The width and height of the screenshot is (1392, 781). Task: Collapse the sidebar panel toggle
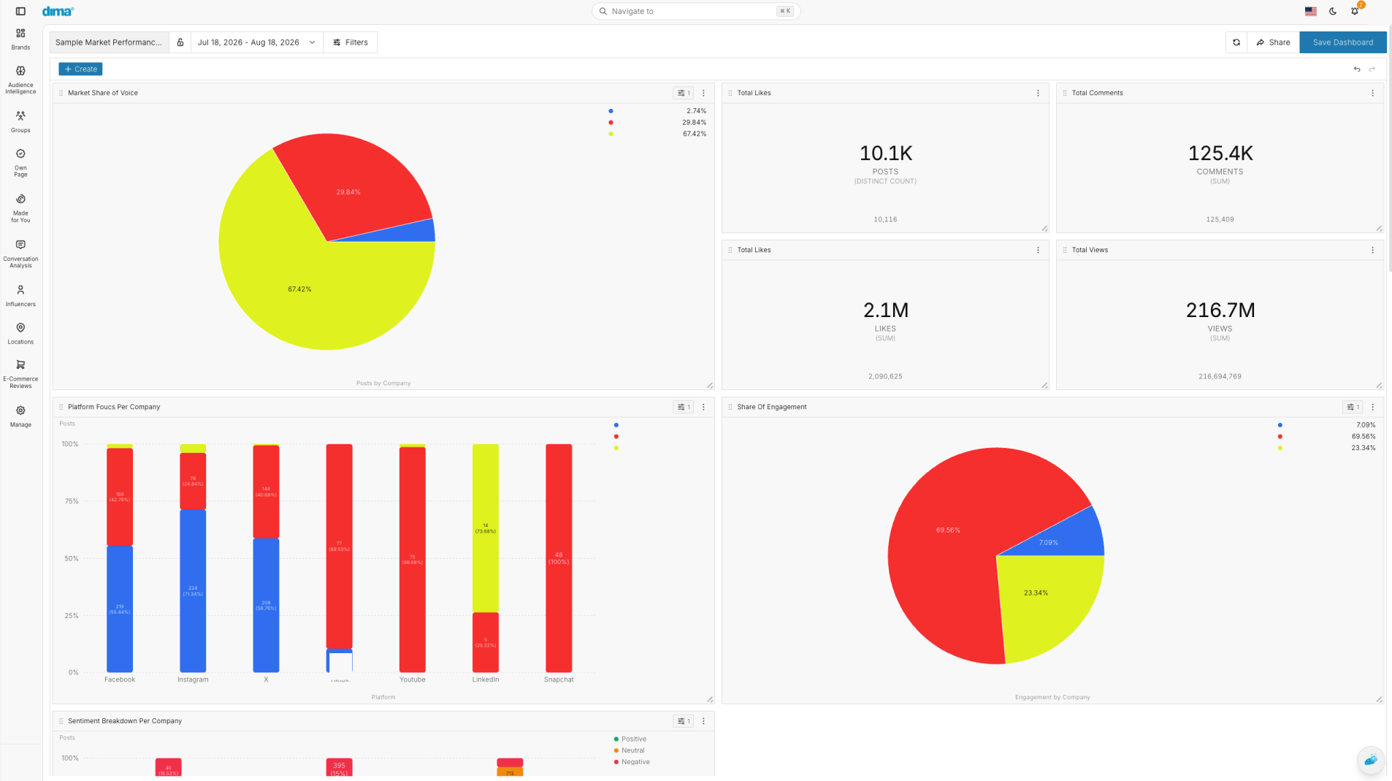pos(20,11)
